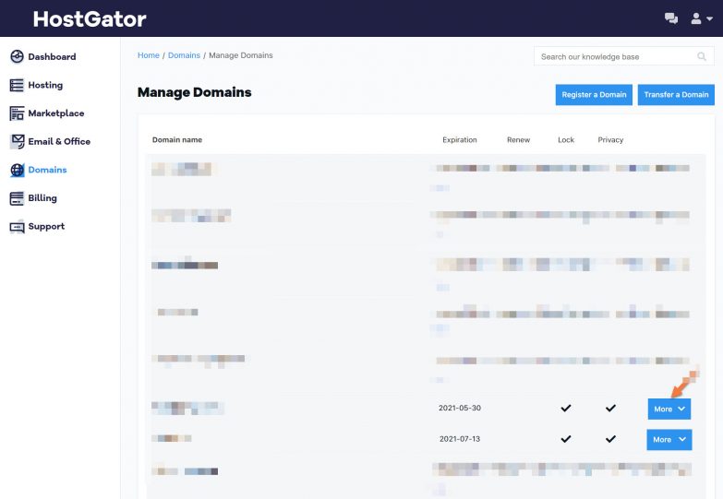Viewport: 723px width, 499px height.
Task: Open the chat bubbles icon in header
Action: coord(671,18)
